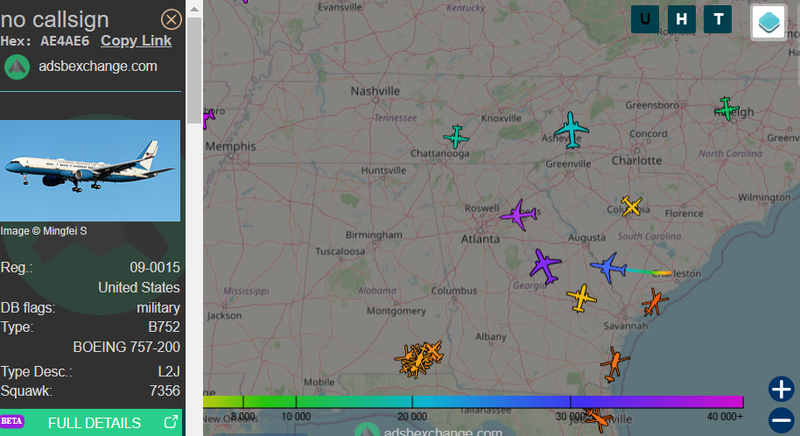
Task: Click the Copy Link link
Action: [136, 41]
